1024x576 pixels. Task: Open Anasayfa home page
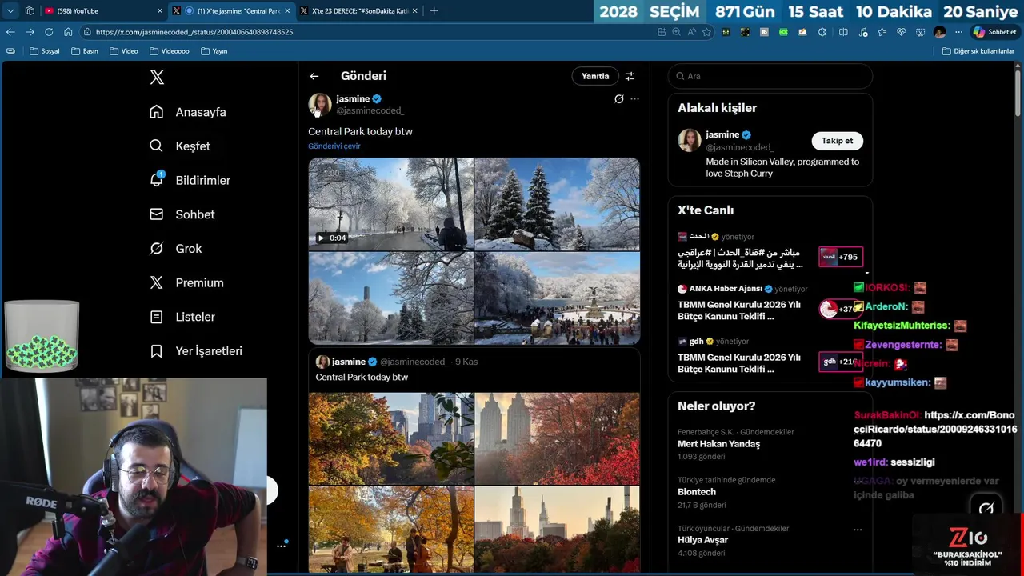[188, 112]
